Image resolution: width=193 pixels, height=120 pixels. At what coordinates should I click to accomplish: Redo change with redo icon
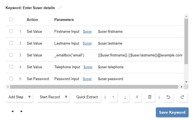coord(182,97)
